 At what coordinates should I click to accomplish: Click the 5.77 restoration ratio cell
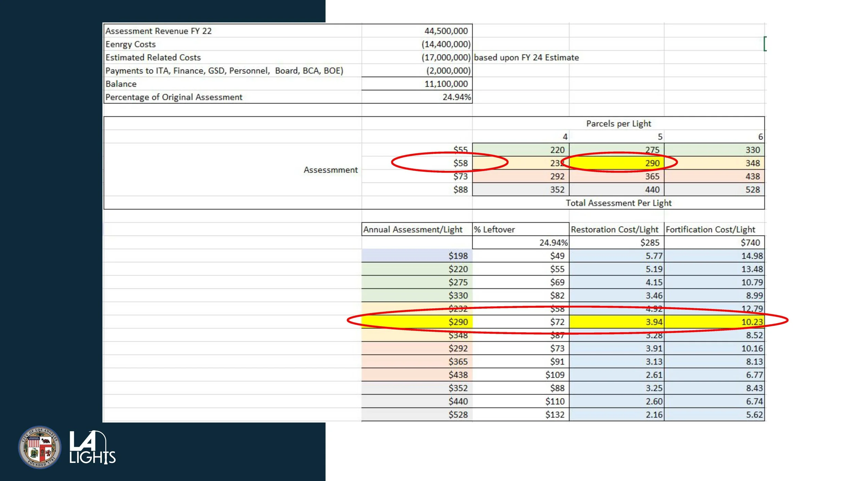tap(617, 256)
